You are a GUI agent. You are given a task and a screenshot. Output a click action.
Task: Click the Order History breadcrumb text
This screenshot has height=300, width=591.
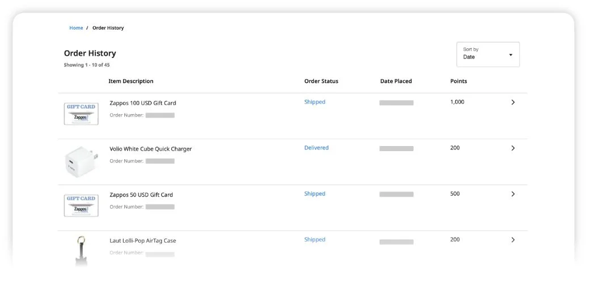pos(108,28)
